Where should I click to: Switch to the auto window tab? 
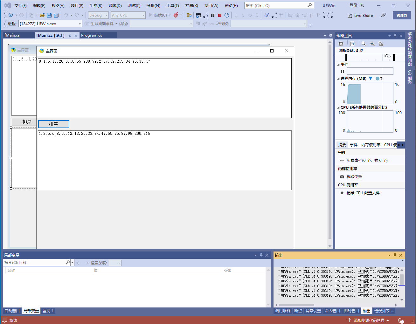point(12,311)
